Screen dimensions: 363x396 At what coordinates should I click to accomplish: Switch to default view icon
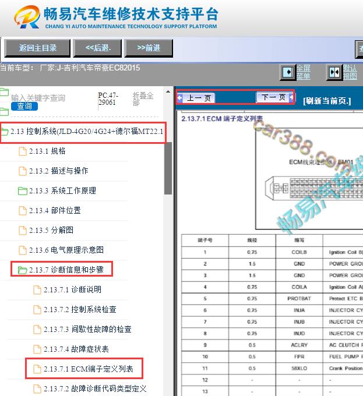click(334, 72)
